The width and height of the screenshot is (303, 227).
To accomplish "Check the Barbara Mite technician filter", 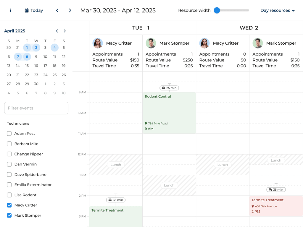I will click(9, 144).
